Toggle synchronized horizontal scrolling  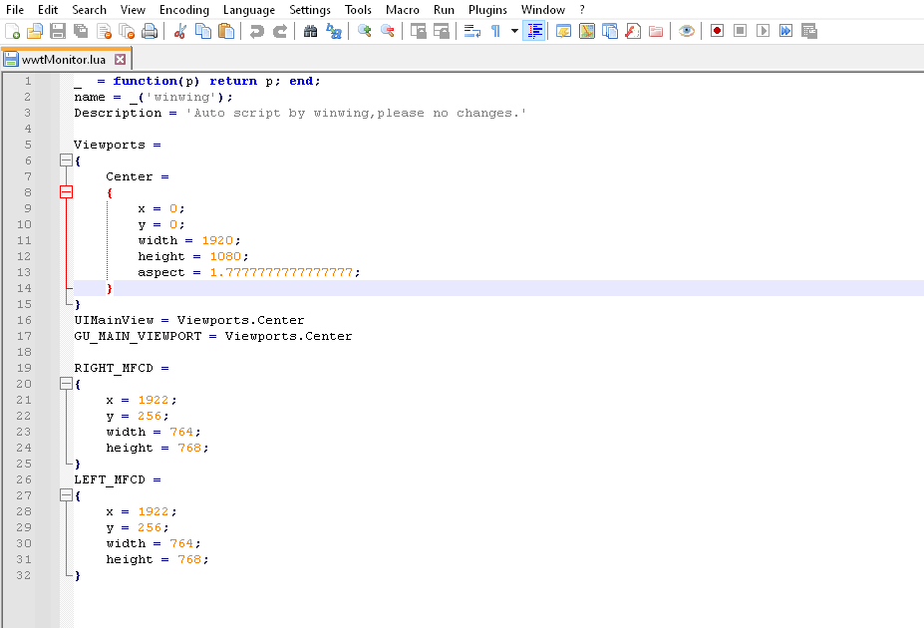pyautogui.click(x=441, y=31)
